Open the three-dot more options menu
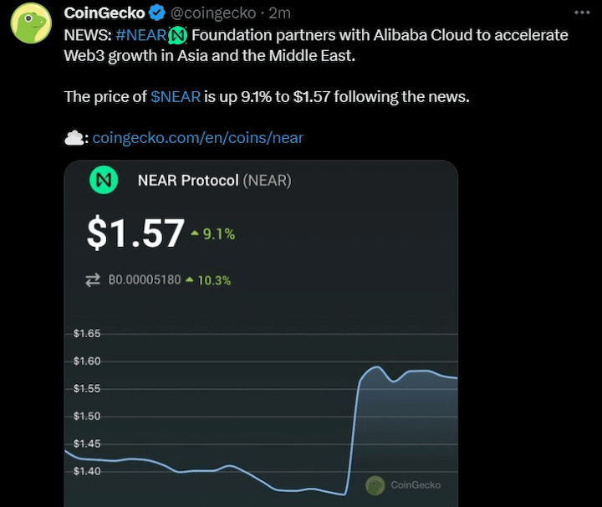Screen dimensions: 602x507 click(582, 13)
